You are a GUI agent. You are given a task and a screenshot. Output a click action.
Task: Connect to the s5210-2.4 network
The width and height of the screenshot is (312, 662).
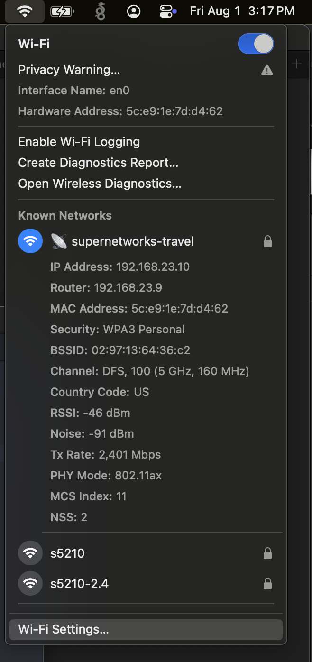point(80,584)
